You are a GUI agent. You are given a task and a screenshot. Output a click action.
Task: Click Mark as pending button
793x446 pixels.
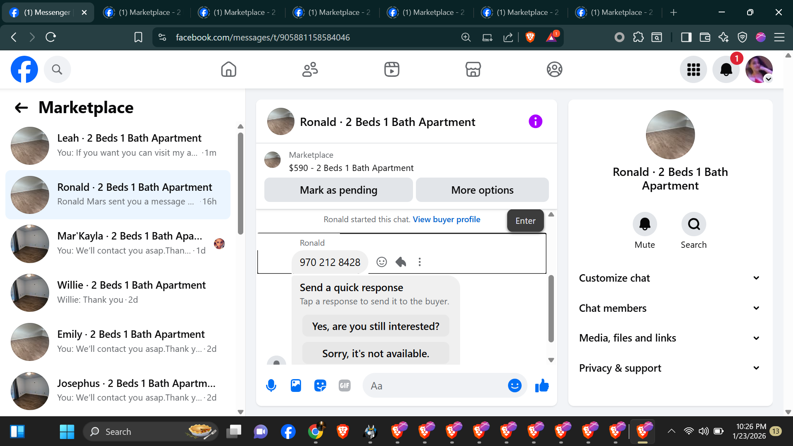338,190
